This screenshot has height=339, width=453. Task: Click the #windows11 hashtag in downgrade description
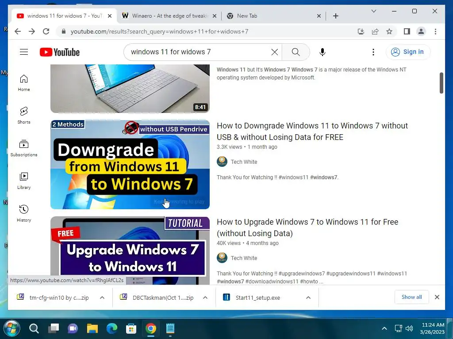pos(294,177)
